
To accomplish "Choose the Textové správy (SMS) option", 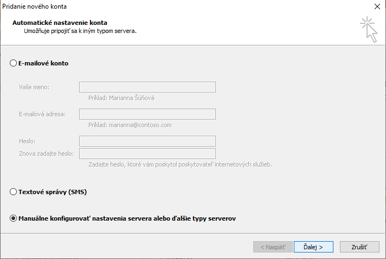I will point(14,192).
